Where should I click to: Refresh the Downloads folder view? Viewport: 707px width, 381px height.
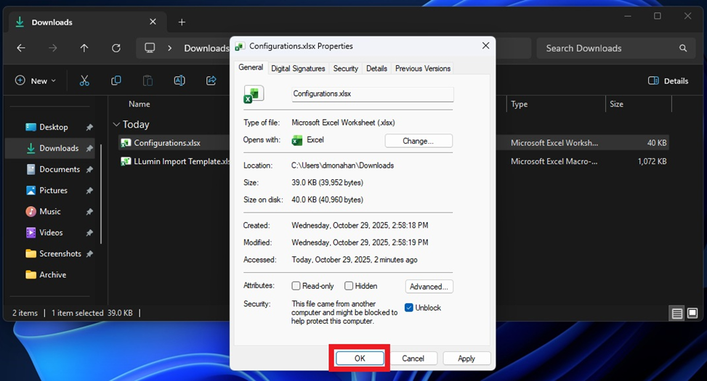116,48
